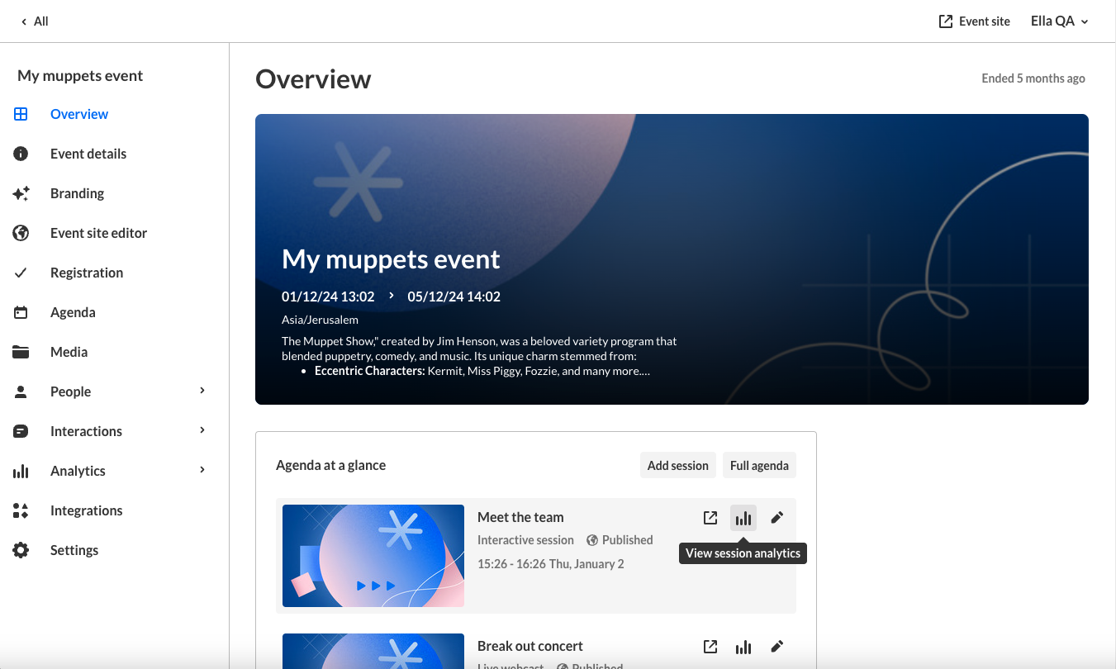Click the 01/12/24 13:02 start date
Viewport: 1116px width, 669px height.
(x=328, y=297)
